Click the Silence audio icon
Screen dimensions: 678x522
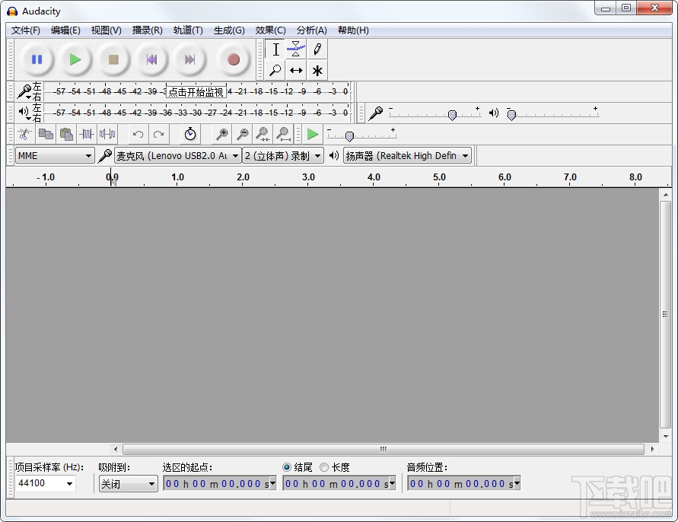[x=107, y=135]
